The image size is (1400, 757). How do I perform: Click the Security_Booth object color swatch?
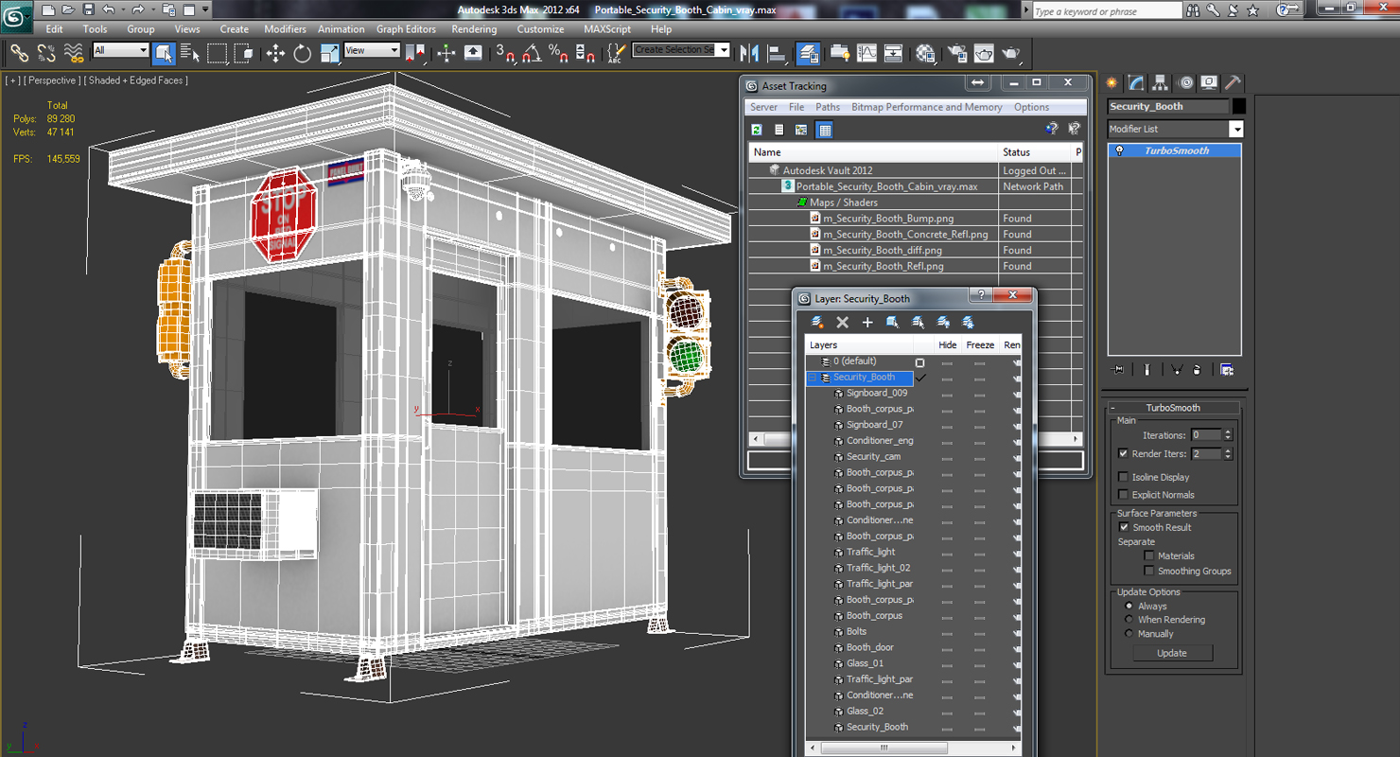coord(1239,107)
